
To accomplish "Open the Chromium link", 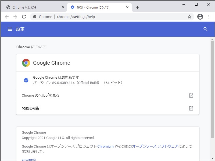I will (x=105, y=146).
